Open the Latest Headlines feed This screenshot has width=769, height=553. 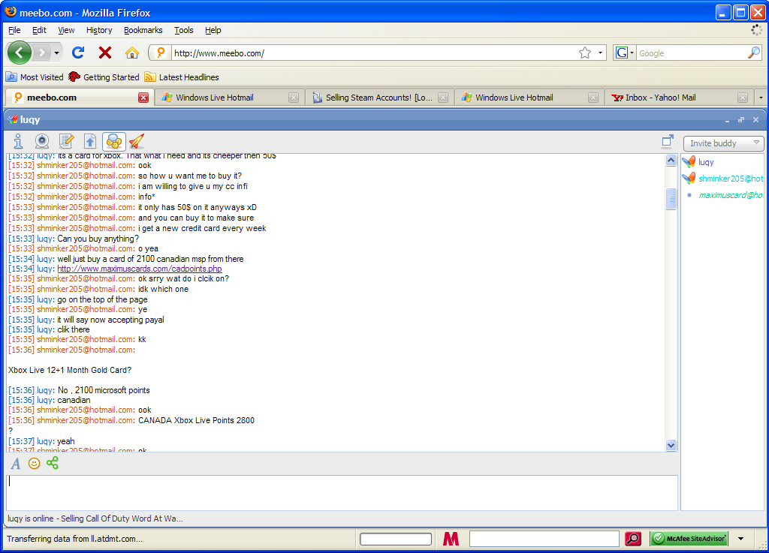(x=182, y=77)
